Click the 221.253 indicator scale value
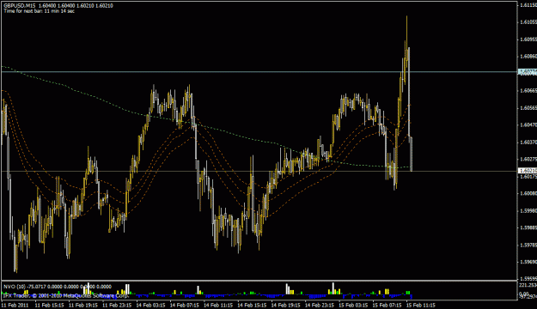 (x=528, y=285)
